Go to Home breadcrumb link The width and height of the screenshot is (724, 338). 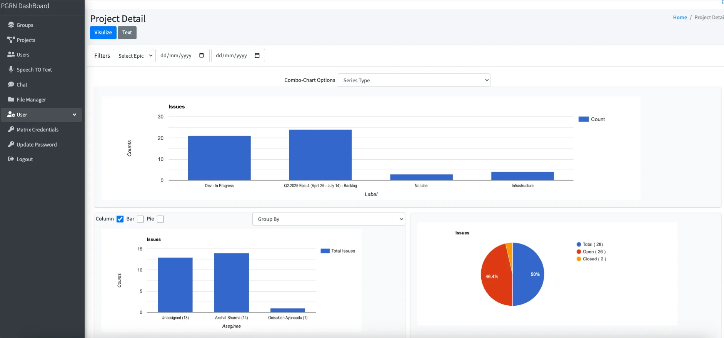[680, 18]
